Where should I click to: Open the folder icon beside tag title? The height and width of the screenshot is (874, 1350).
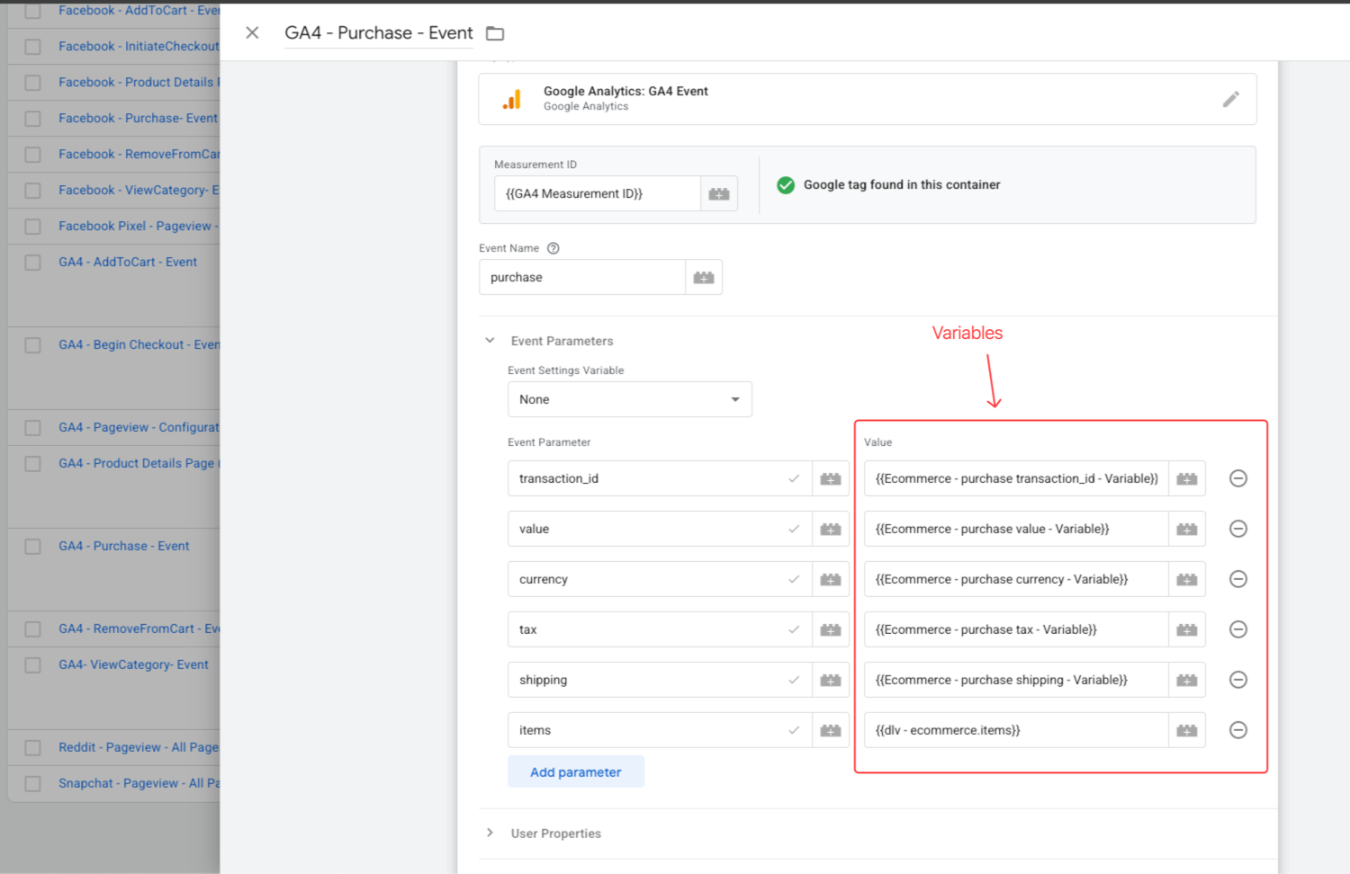tap(495, 33)
